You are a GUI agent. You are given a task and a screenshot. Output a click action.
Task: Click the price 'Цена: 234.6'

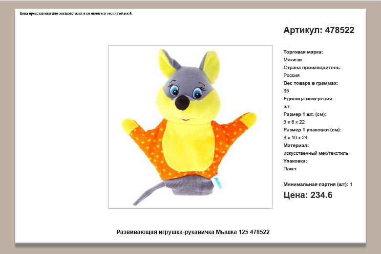point(308,195)
